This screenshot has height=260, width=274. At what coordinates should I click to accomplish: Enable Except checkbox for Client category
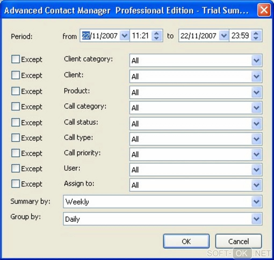[x=16, y=59]
